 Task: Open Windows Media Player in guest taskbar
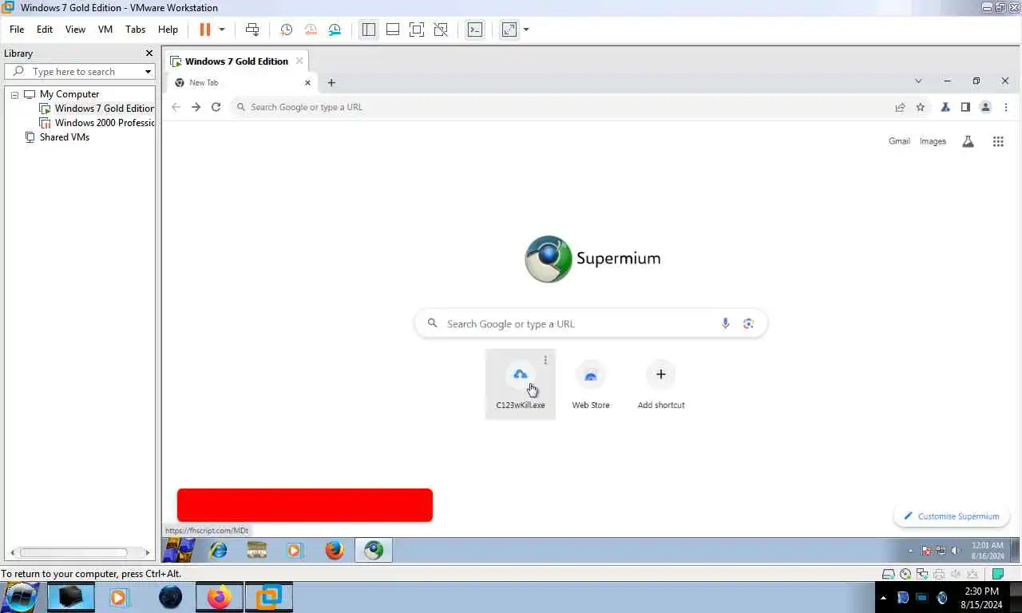(295, 550)
